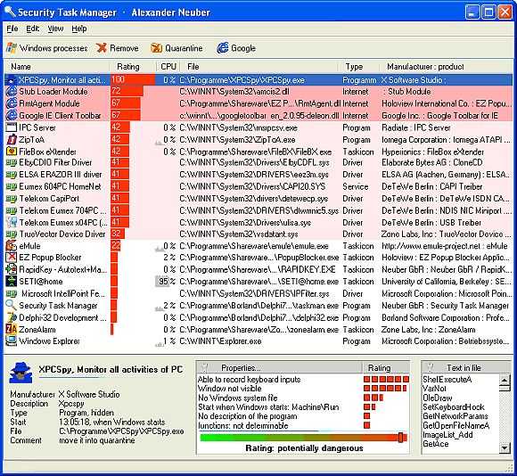Select the Microsoft IntelliPoint driver row
The width and height of the screenshot is (517, 476).
[258, 293]
